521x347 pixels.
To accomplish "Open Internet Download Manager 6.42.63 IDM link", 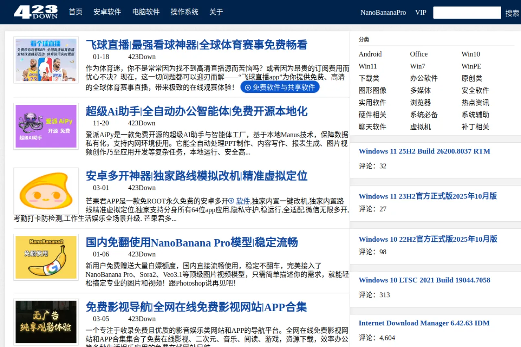I will pyautogui.click(x=424, y=323).
